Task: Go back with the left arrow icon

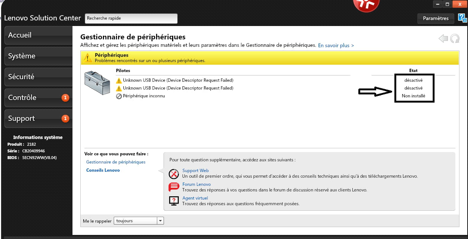Action: [443, 38]
